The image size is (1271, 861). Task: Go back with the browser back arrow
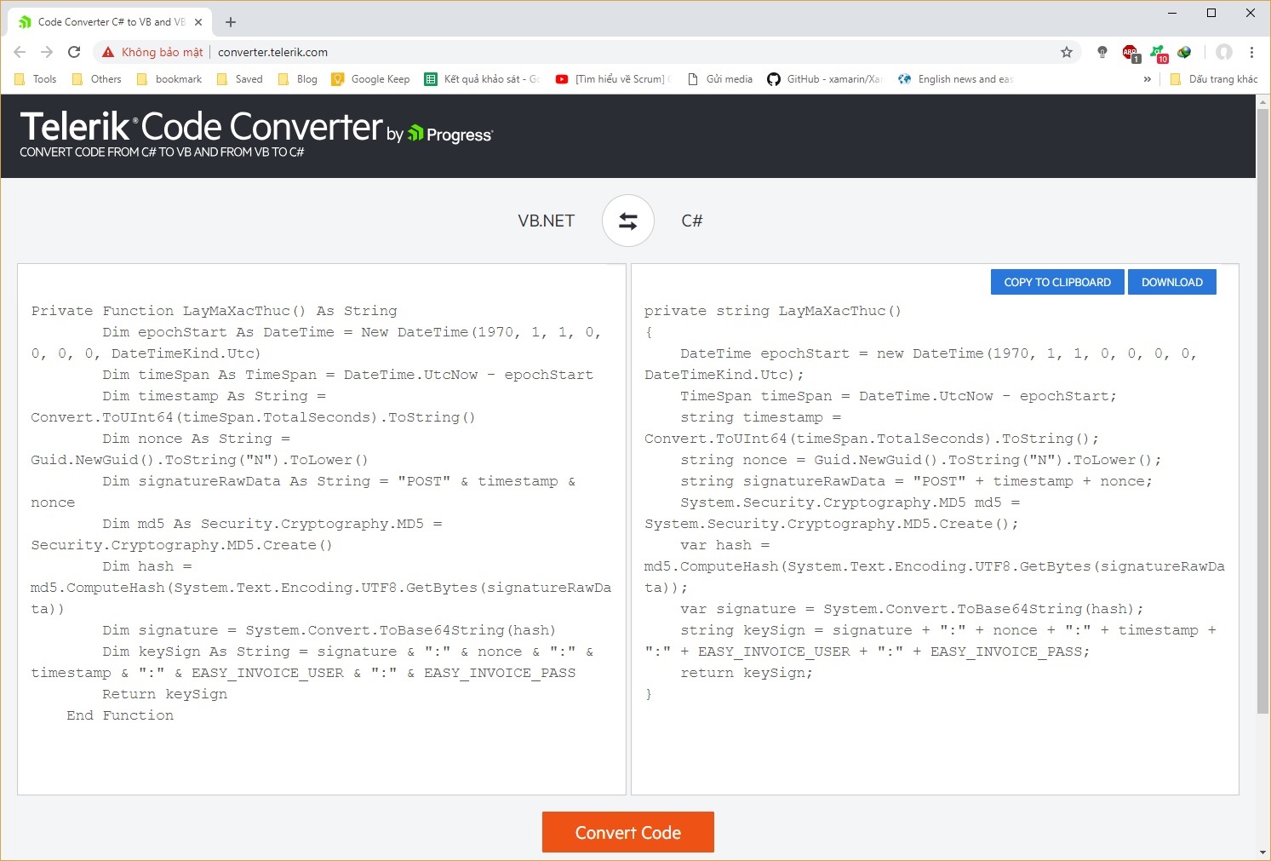click(x=20, y=52)
